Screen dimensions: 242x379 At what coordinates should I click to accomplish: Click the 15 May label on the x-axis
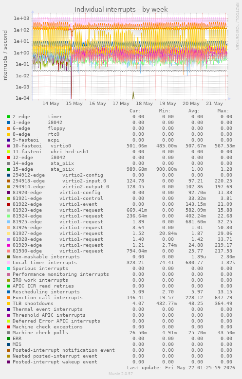click(74, 104)
